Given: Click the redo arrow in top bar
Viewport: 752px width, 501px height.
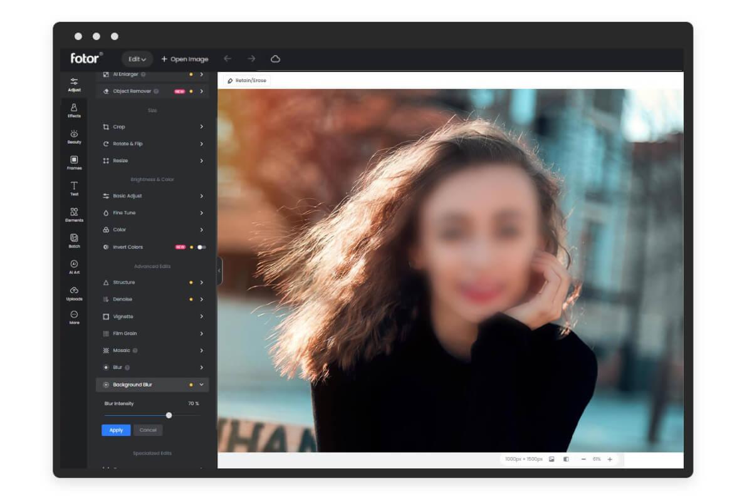Looking at the screenshot, I should [x=251, y=59].
